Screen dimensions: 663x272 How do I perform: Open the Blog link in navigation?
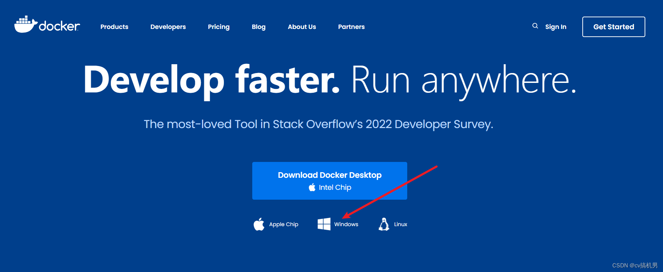point(259,27)
